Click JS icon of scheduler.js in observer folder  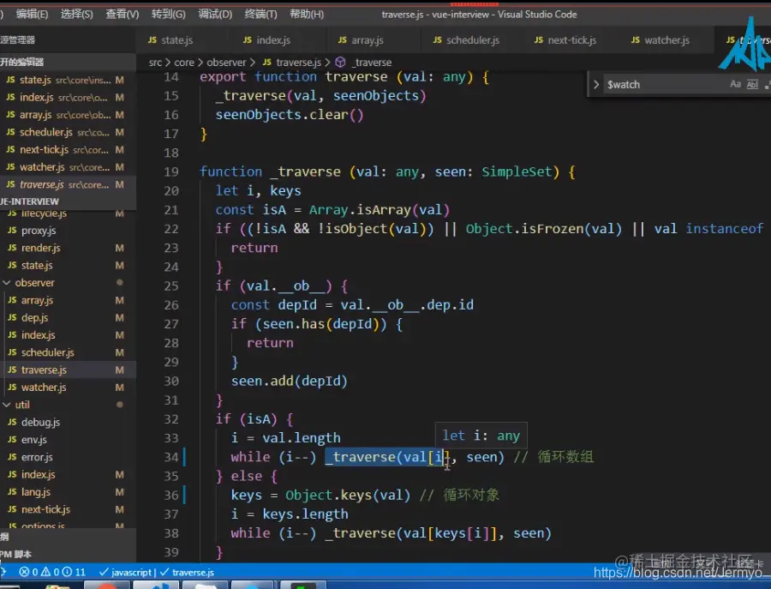tap(12, 352)
